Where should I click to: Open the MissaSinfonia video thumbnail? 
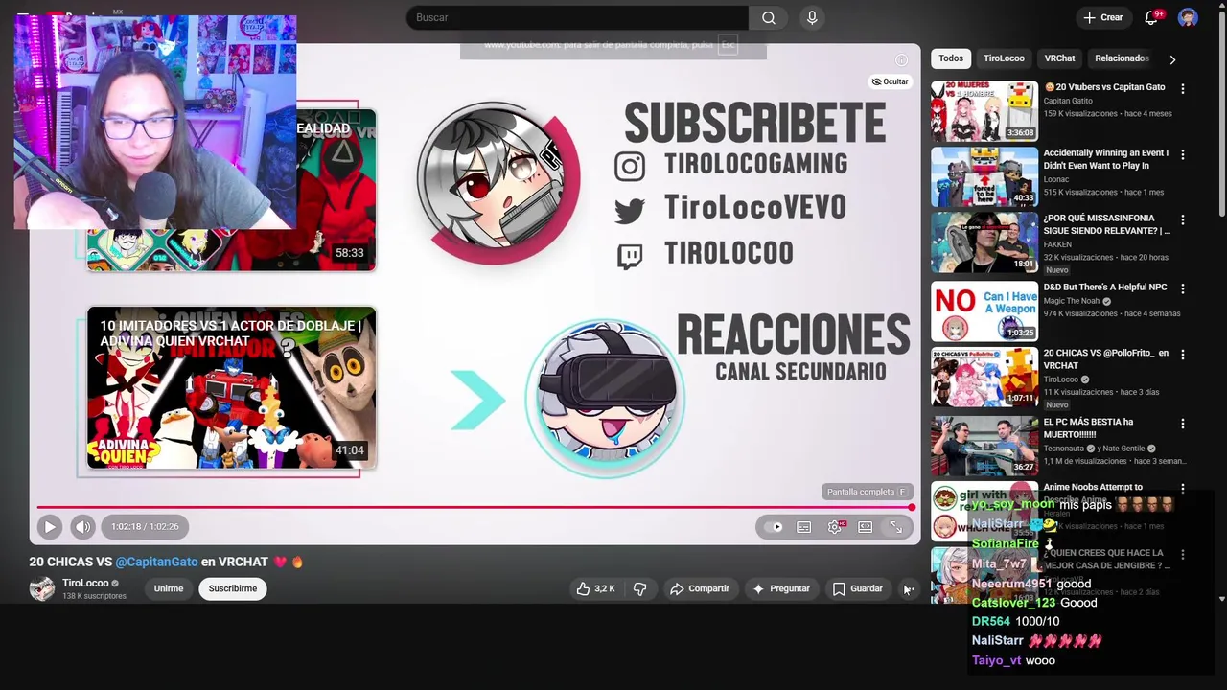click(x=984, y=242)
